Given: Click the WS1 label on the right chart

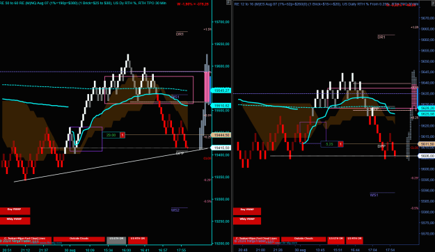Looking at the screenshot, I should coord(374,195).
